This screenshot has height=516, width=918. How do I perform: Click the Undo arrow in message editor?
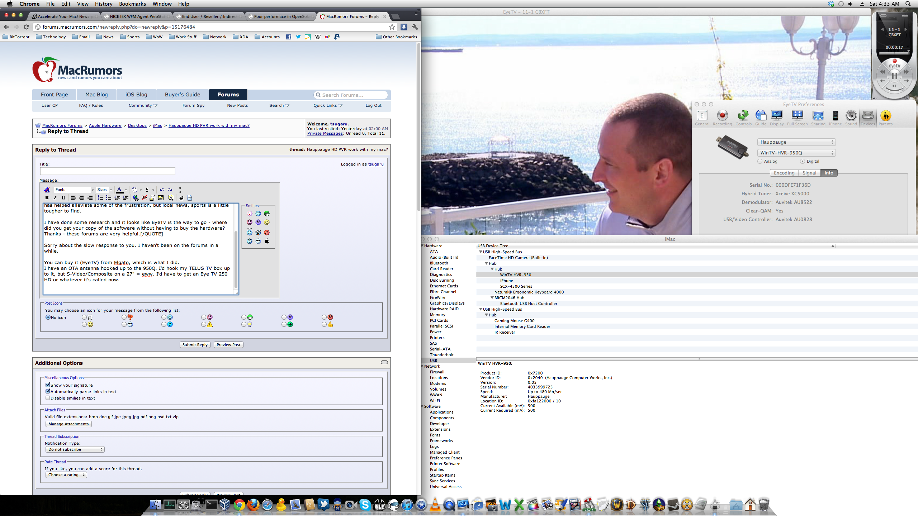point(162,190)
